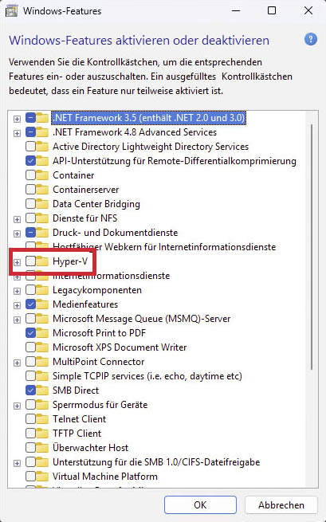This screenshot has width=326, height=522.
Task: Expand the .NET Framework 3.5 node
Action: click(x=17, y=119)
